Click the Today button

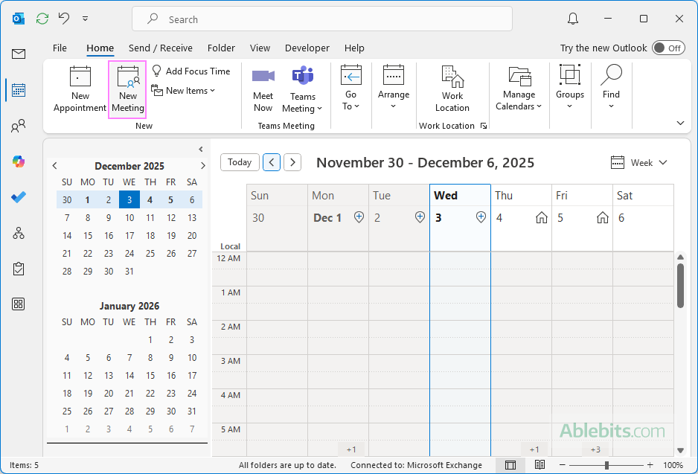240,162
